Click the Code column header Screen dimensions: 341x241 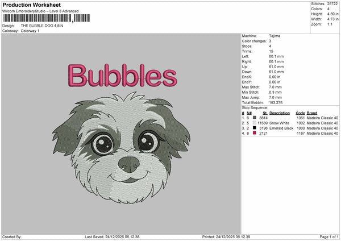[300, 113]
